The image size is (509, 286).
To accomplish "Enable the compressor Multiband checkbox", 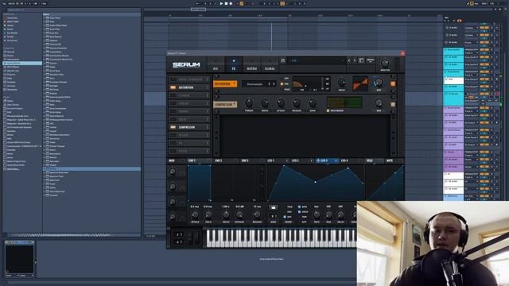I will coord(328,110).
